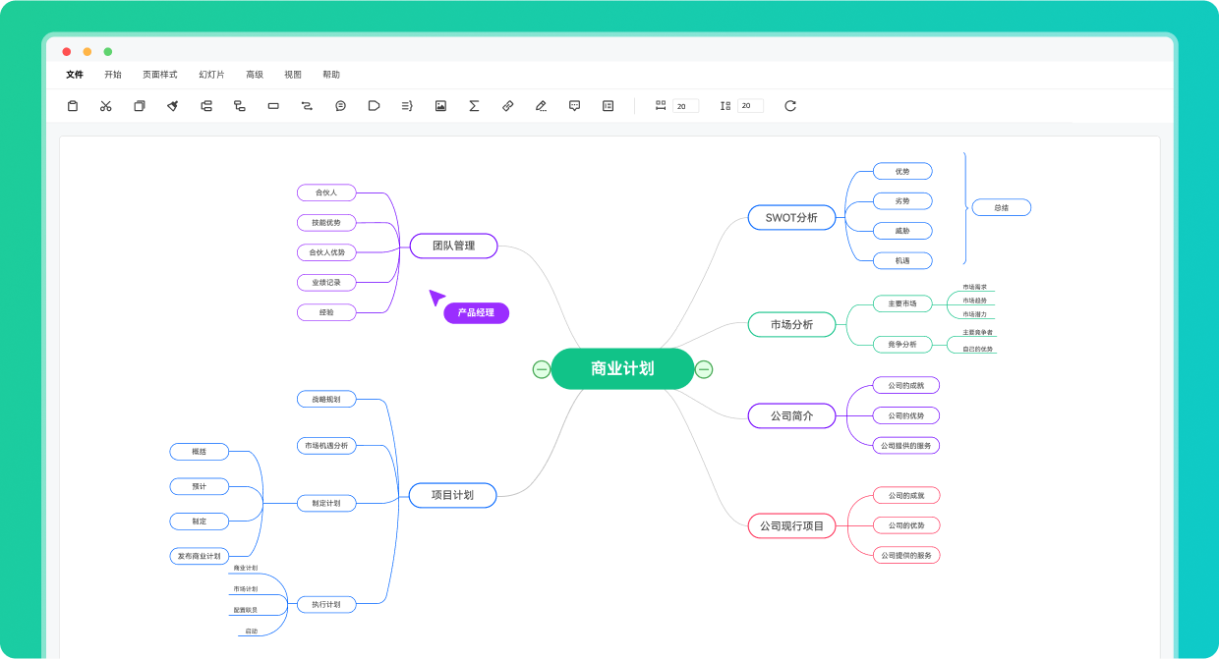Collapse the left branches of 商业计划
1219x659 pixels.
541,369
